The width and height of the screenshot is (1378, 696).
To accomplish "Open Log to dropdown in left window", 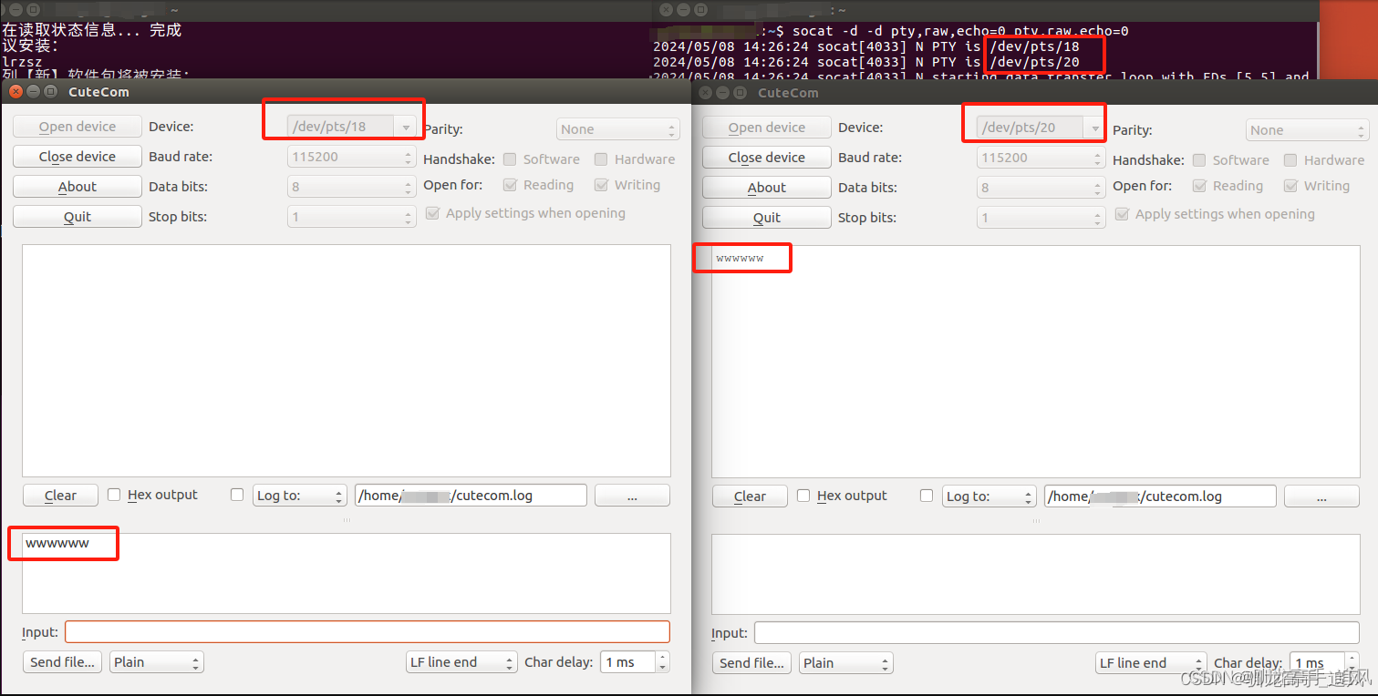I will [299, 496].
